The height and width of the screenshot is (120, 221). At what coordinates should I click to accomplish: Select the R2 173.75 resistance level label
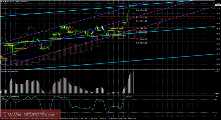click(142, 18)
